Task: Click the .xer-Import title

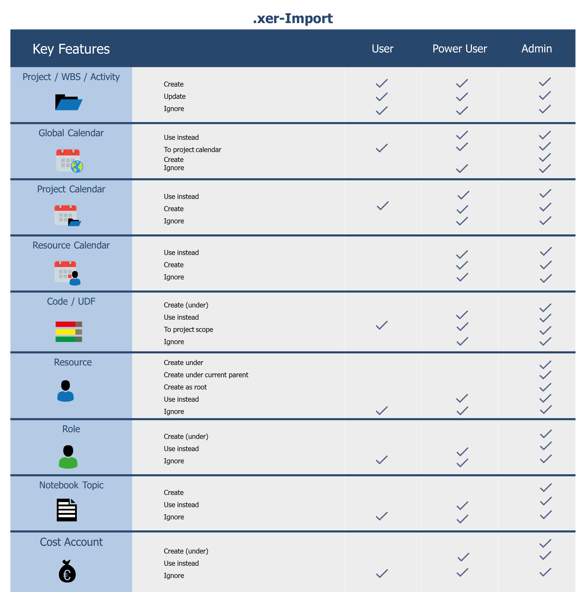Action: tap(293, 18)
